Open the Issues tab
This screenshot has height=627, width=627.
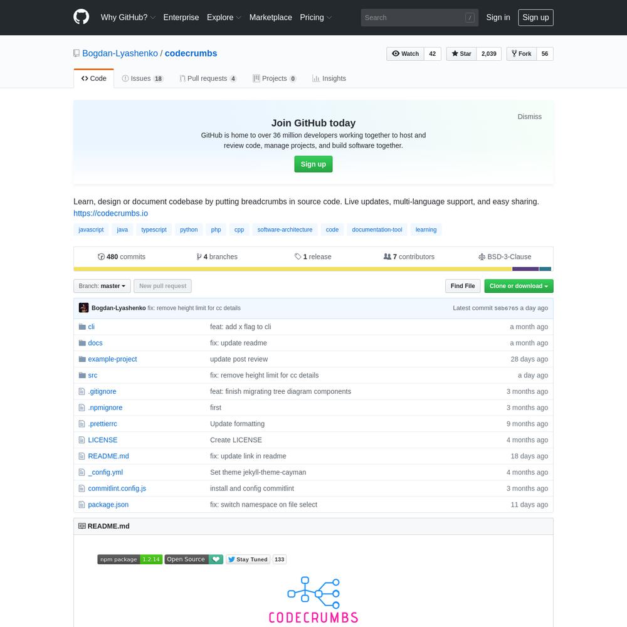tap(143, 78)
